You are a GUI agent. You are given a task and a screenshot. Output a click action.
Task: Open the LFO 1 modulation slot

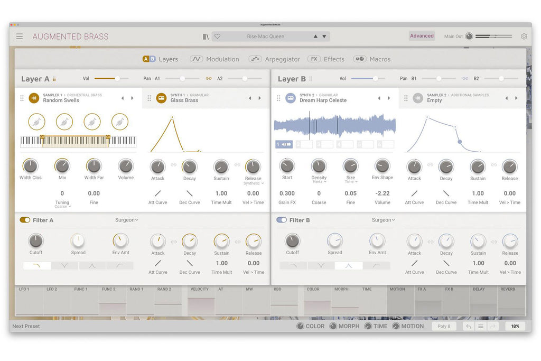(x=30, y=300)
